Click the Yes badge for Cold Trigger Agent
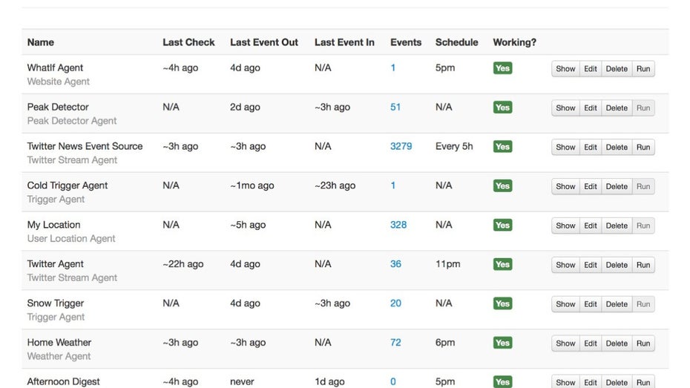This screenshot has height=388, width=690. pos(502,186)
